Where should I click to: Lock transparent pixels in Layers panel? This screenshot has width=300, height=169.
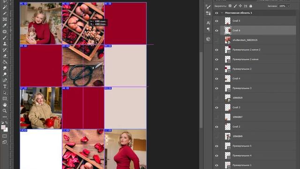tap(230, 6)
